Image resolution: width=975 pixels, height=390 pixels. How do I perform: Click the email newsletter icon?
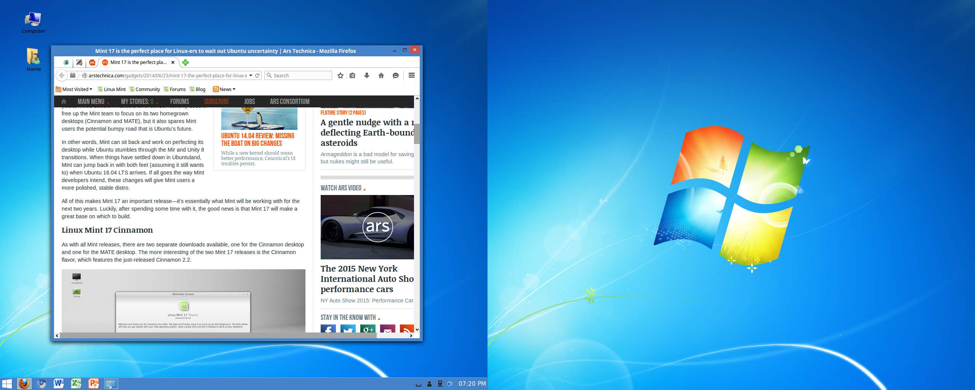click(x=388, y=329)
